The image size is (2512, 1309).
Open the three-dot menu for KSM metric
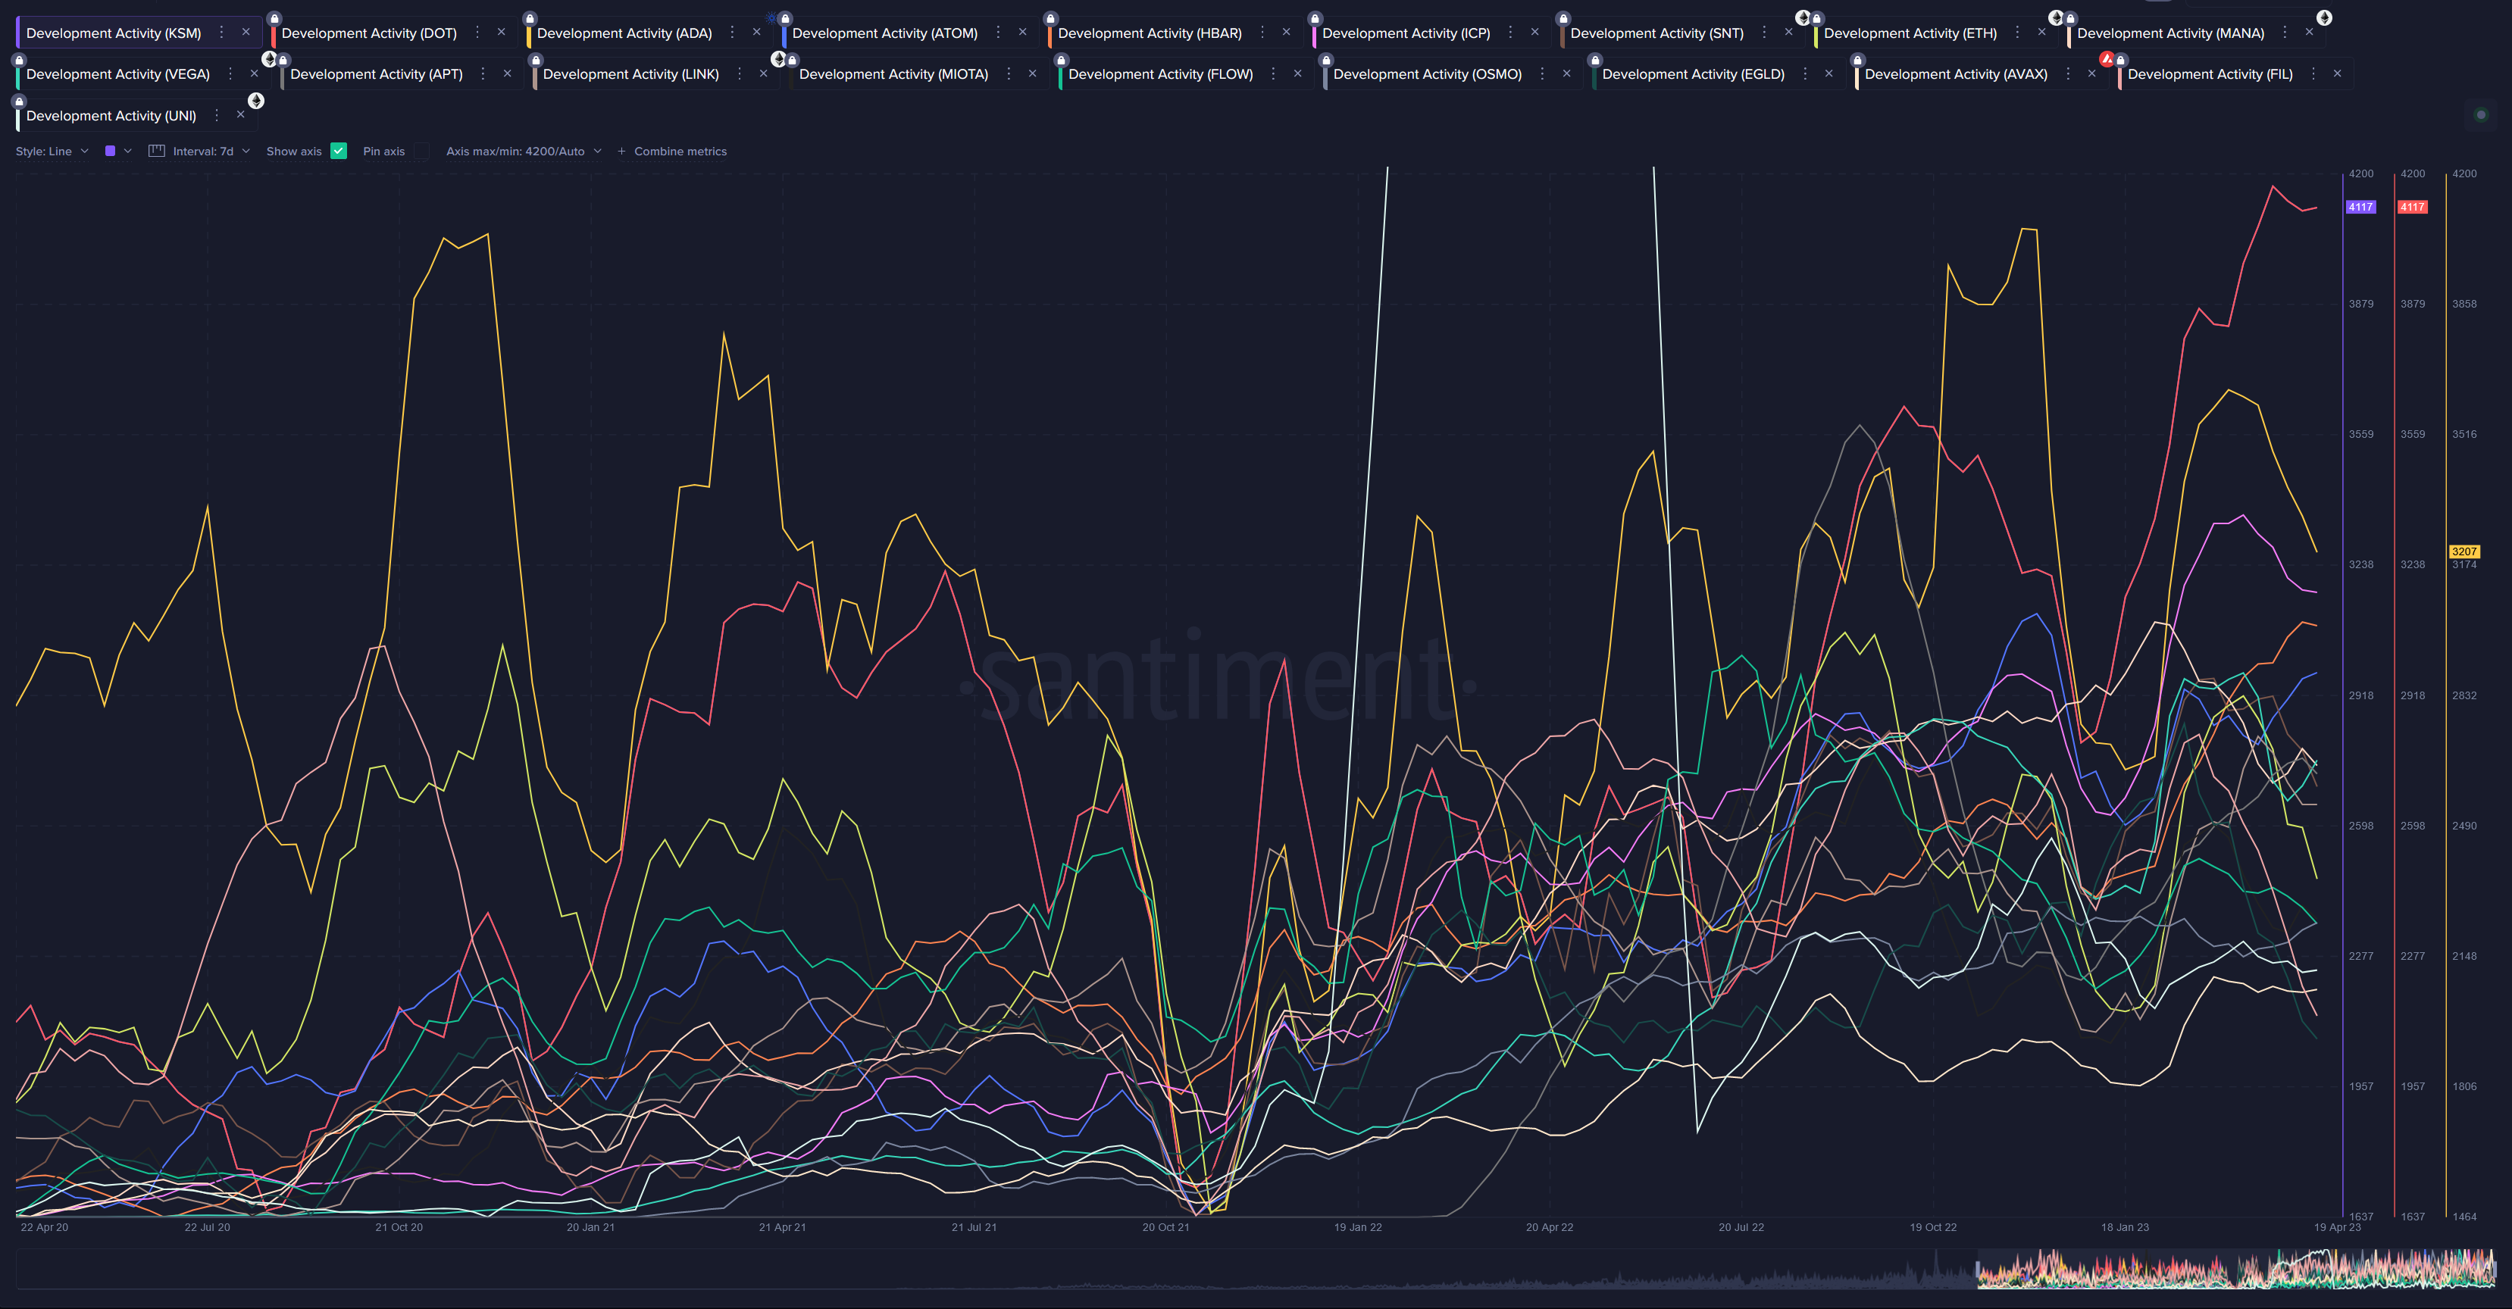(221, 32)
